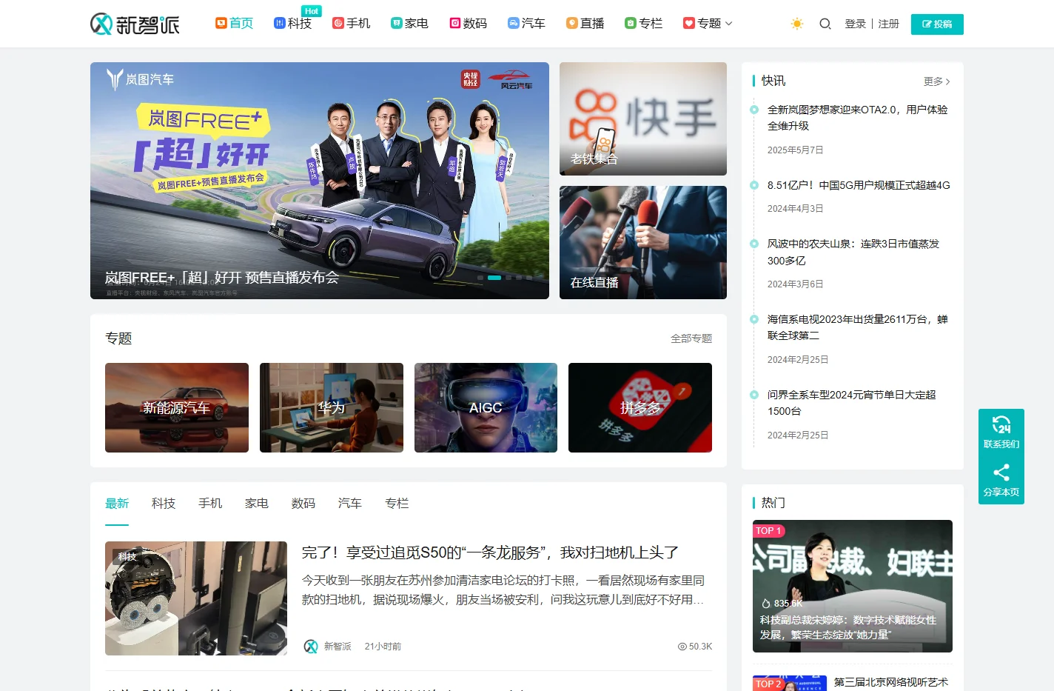Open news 全新岚图梦想家迎来OTA2.0

[x=857, y=118]
